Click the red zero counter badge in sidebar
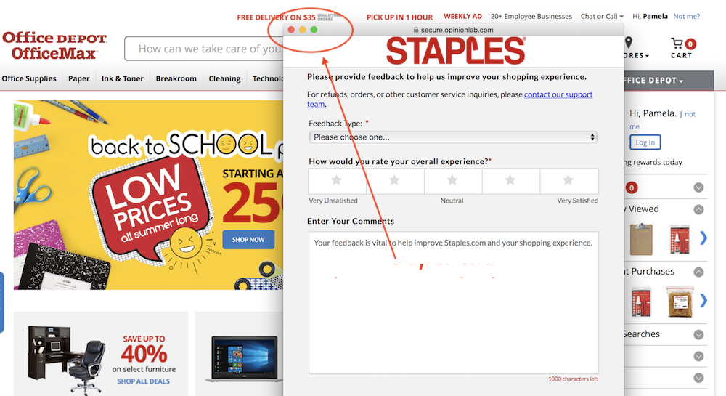This screenshot has height=396, width=726. click(x=632, y=187)
